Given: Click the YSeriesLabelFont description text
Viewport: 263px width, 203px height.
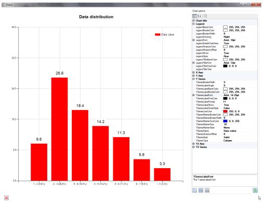Looking at the screenshot, I should [204, 180].
